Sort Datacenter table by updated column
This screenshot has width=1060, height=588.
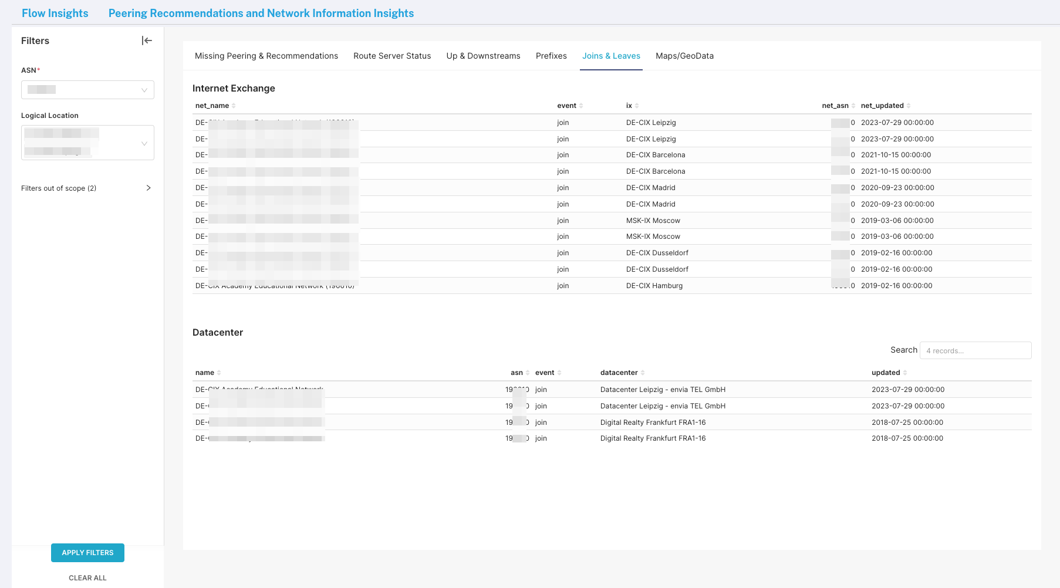(889, 373)
